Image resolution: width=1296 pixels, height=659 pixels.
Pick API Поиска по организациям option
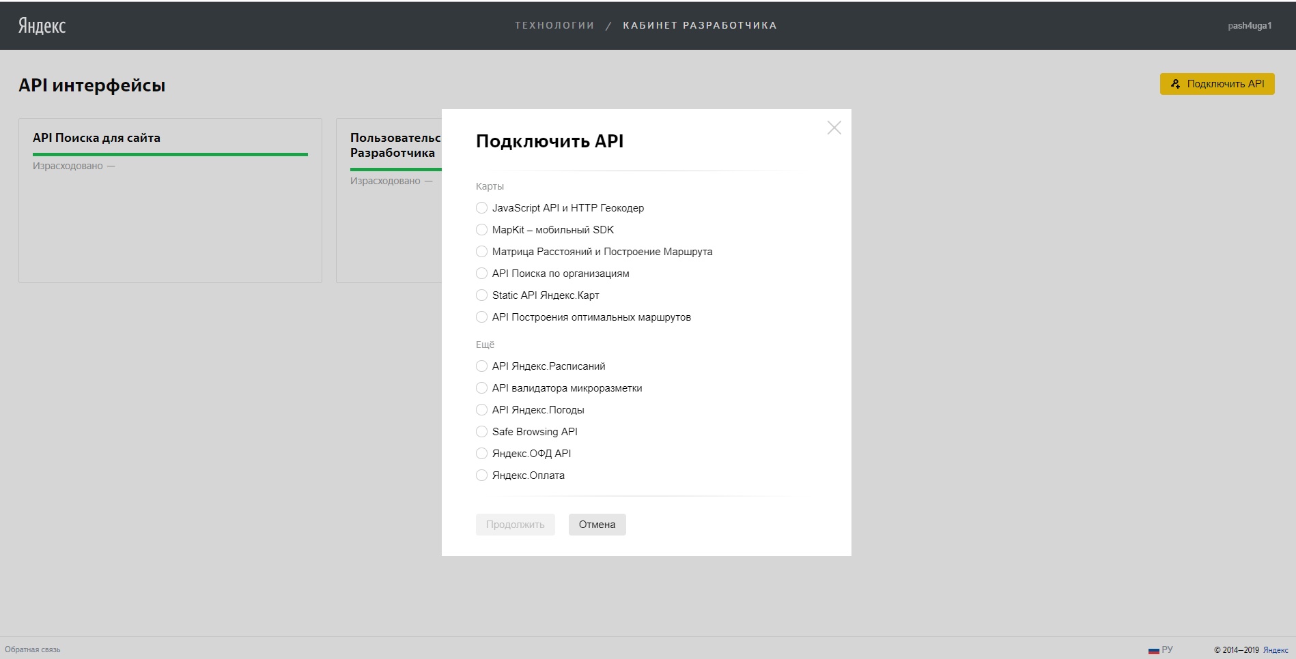pyautogui.click(x=482, y=274)
